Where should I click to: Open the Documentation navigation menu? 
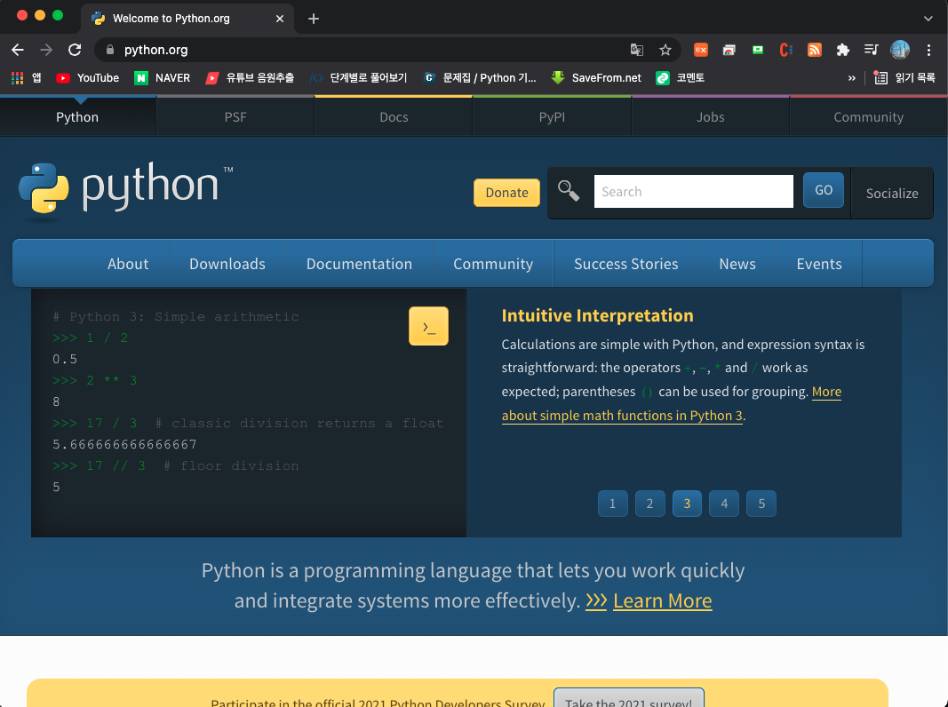coord(359,264)
